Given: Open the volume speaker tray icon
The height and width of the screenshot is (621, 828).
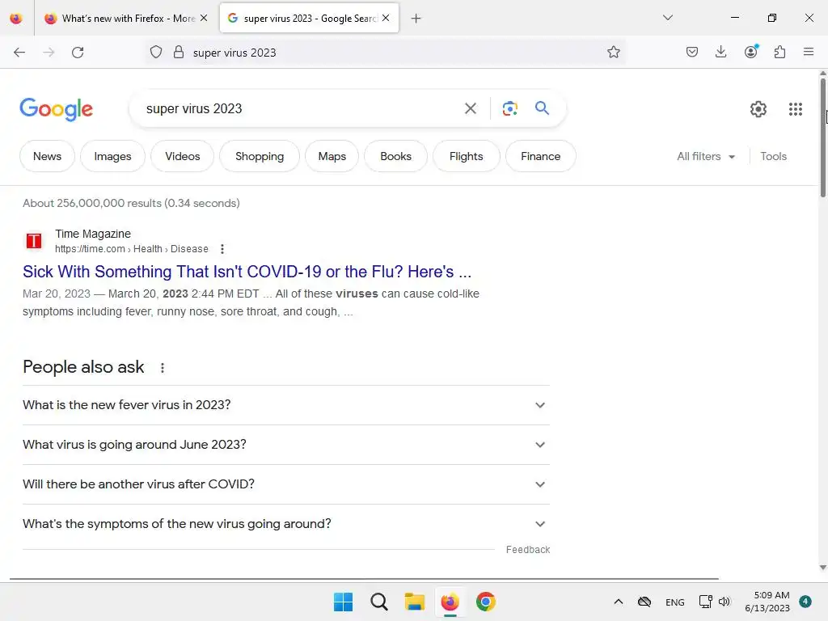Looking at the screenshot, I should click(724, 602).
